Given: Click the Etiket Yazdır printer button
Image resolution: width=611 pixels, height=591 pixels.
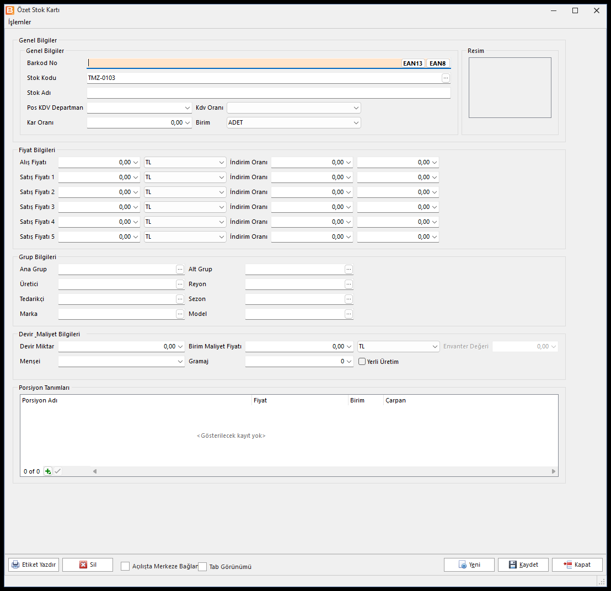Looking at the screenshot, I should coord(34,565).
